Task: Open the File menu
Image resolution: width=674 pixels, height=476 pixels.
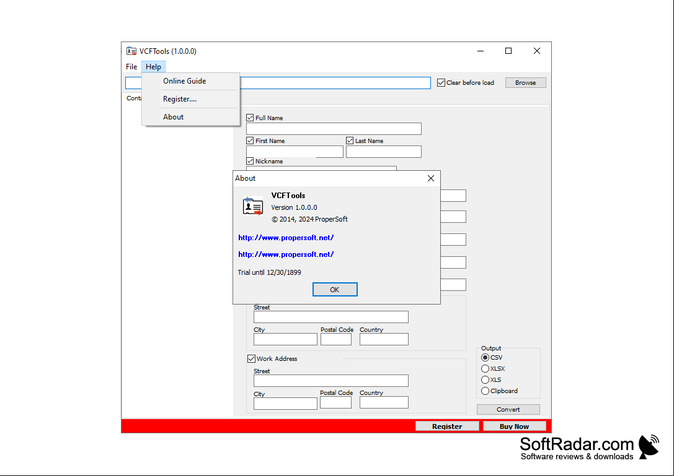Action: point(131,66)
